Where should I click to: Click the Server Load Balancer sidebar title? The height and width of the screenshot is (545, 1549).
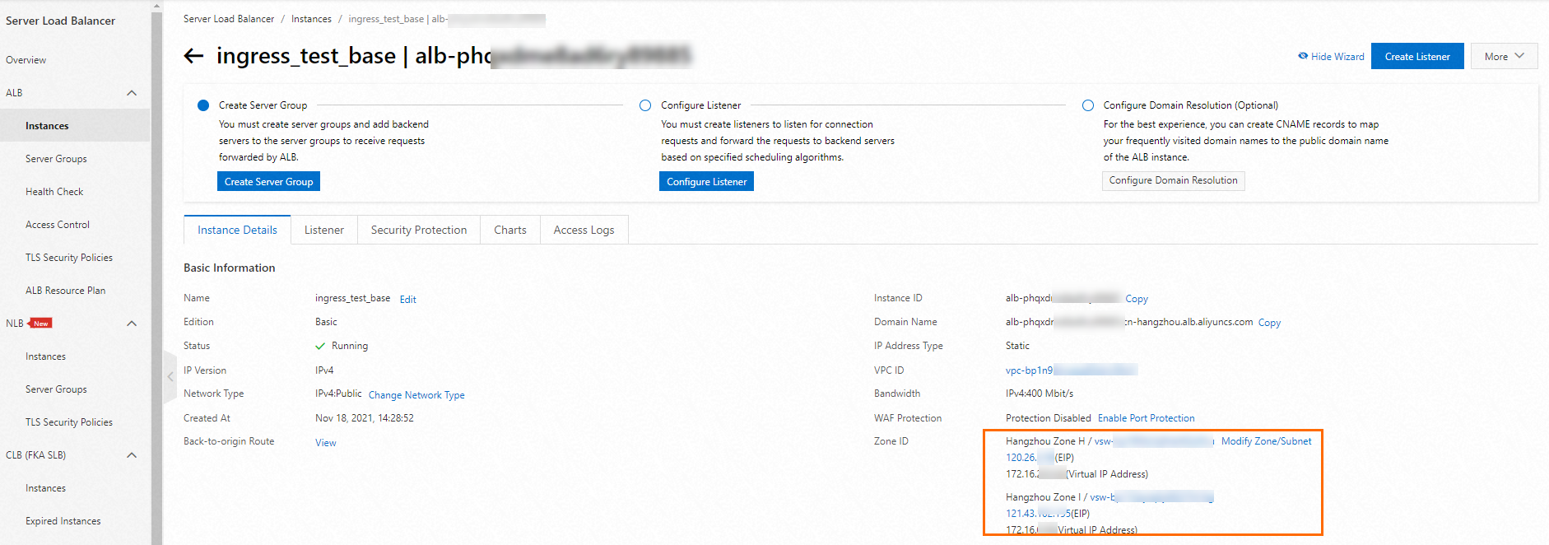click(x=60, y=21)
